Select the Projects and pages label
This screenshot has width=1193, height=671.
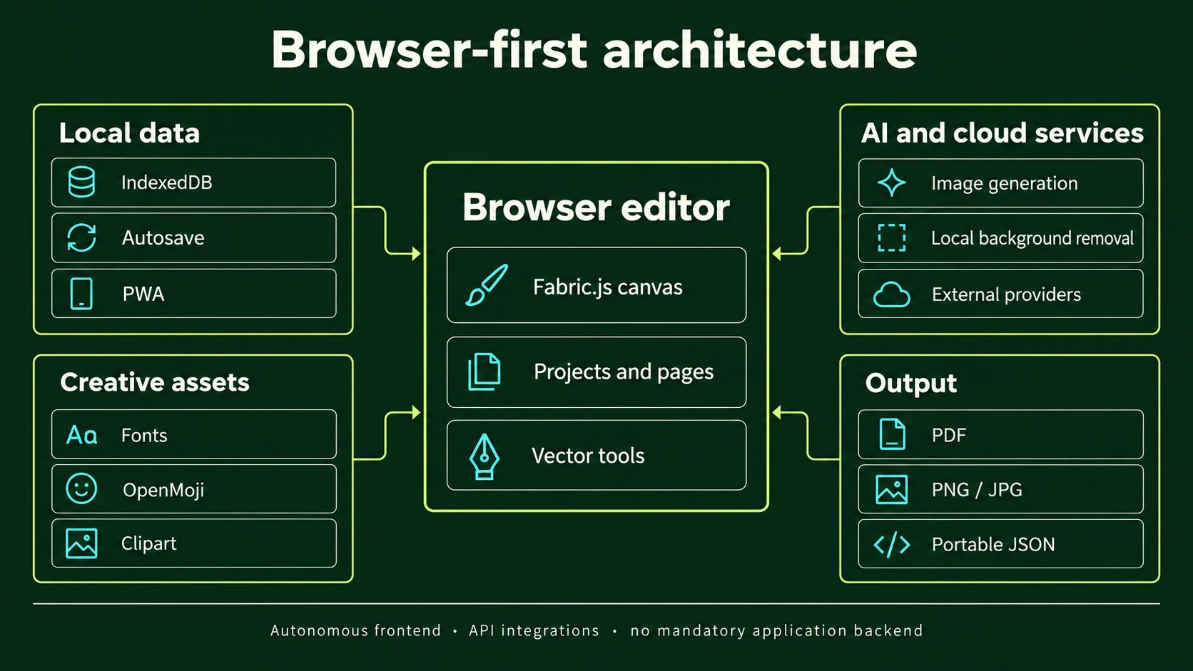coord(624,372)
